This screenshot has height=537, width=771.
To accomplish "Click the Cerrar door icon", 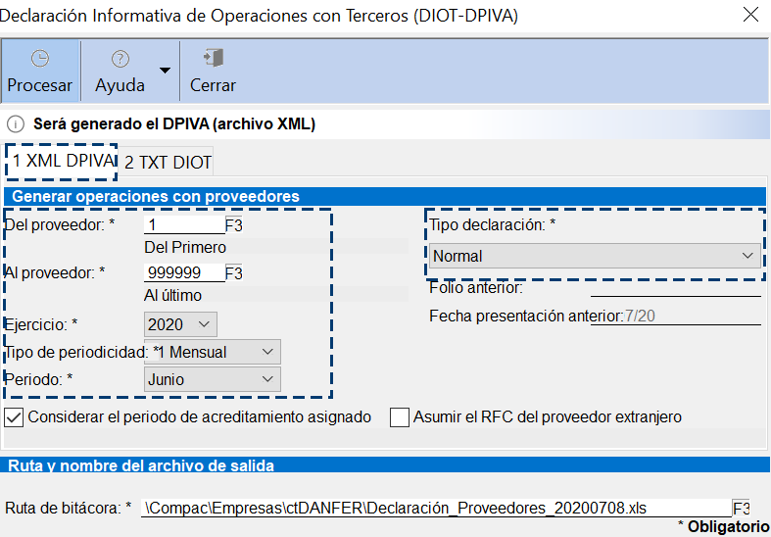I will click(x=213, y=58).
